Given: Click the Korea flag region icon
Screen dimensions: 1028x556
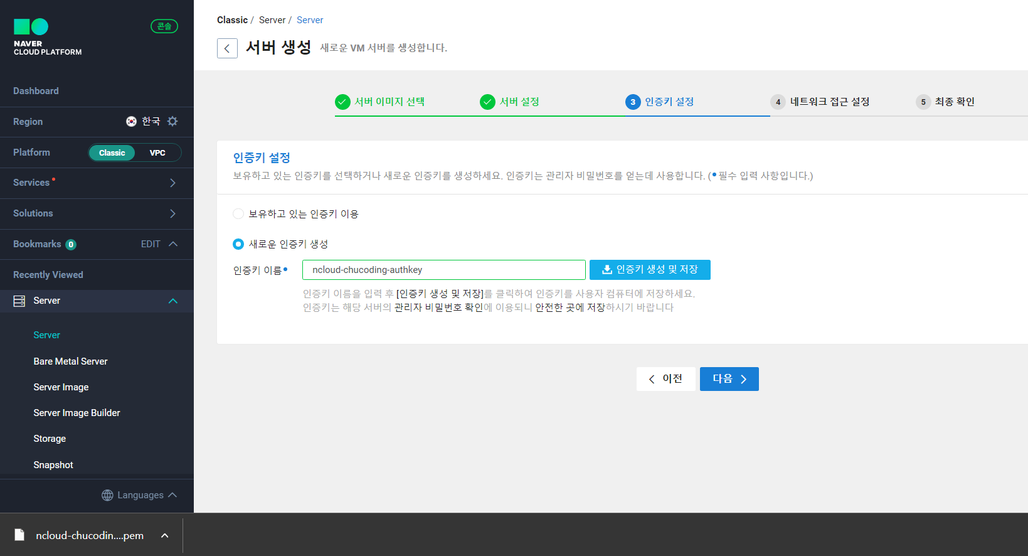Looking at the screenshot, I should tap(131, 121).
